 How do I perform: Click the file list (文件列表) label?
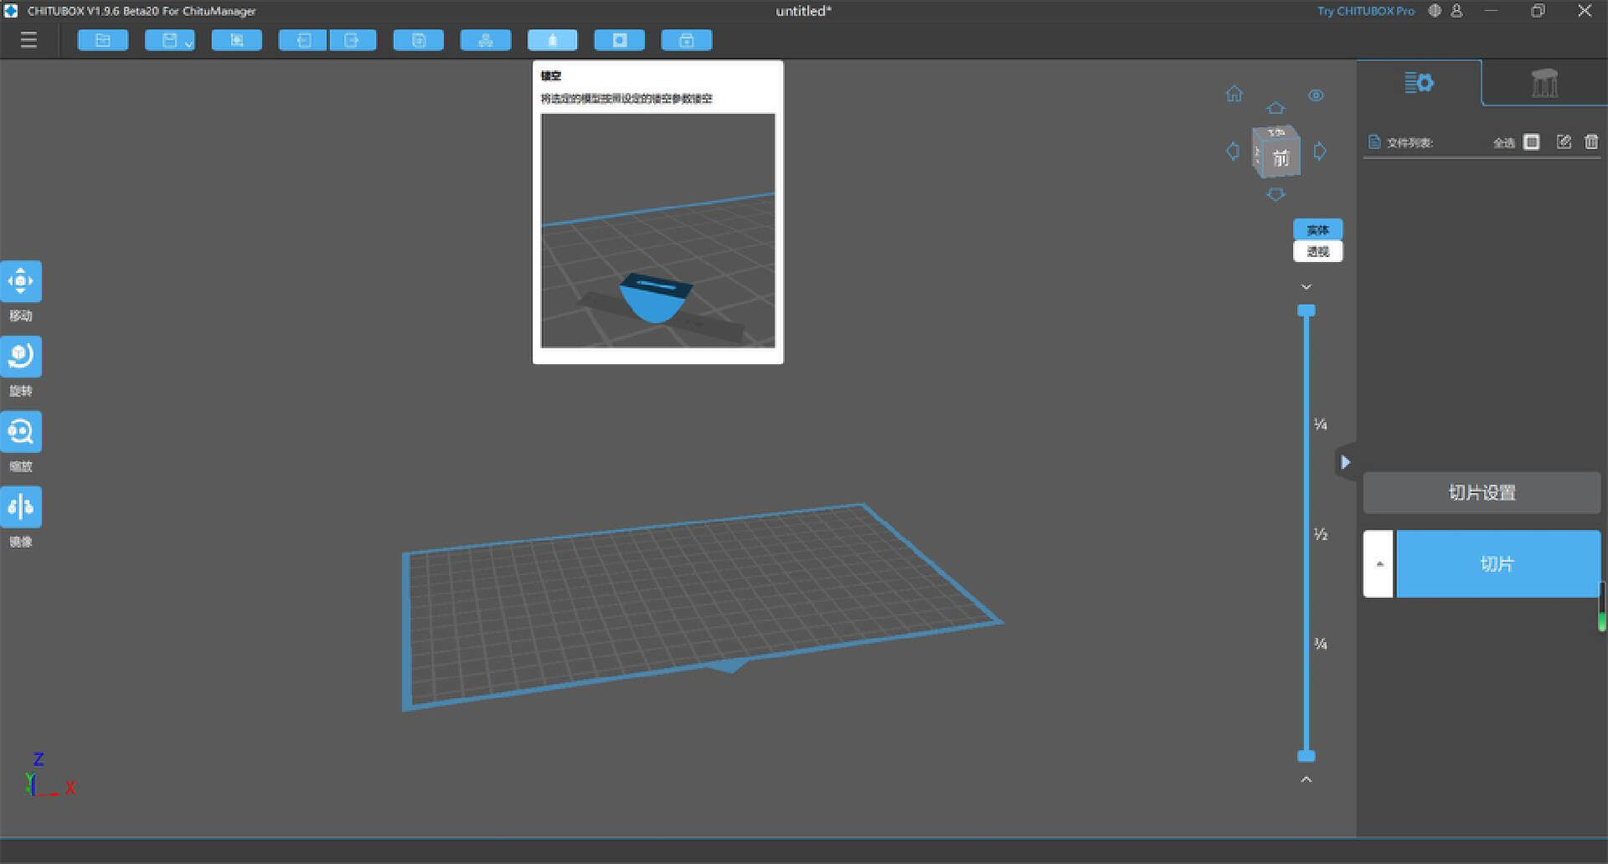tap(1410, 142)
